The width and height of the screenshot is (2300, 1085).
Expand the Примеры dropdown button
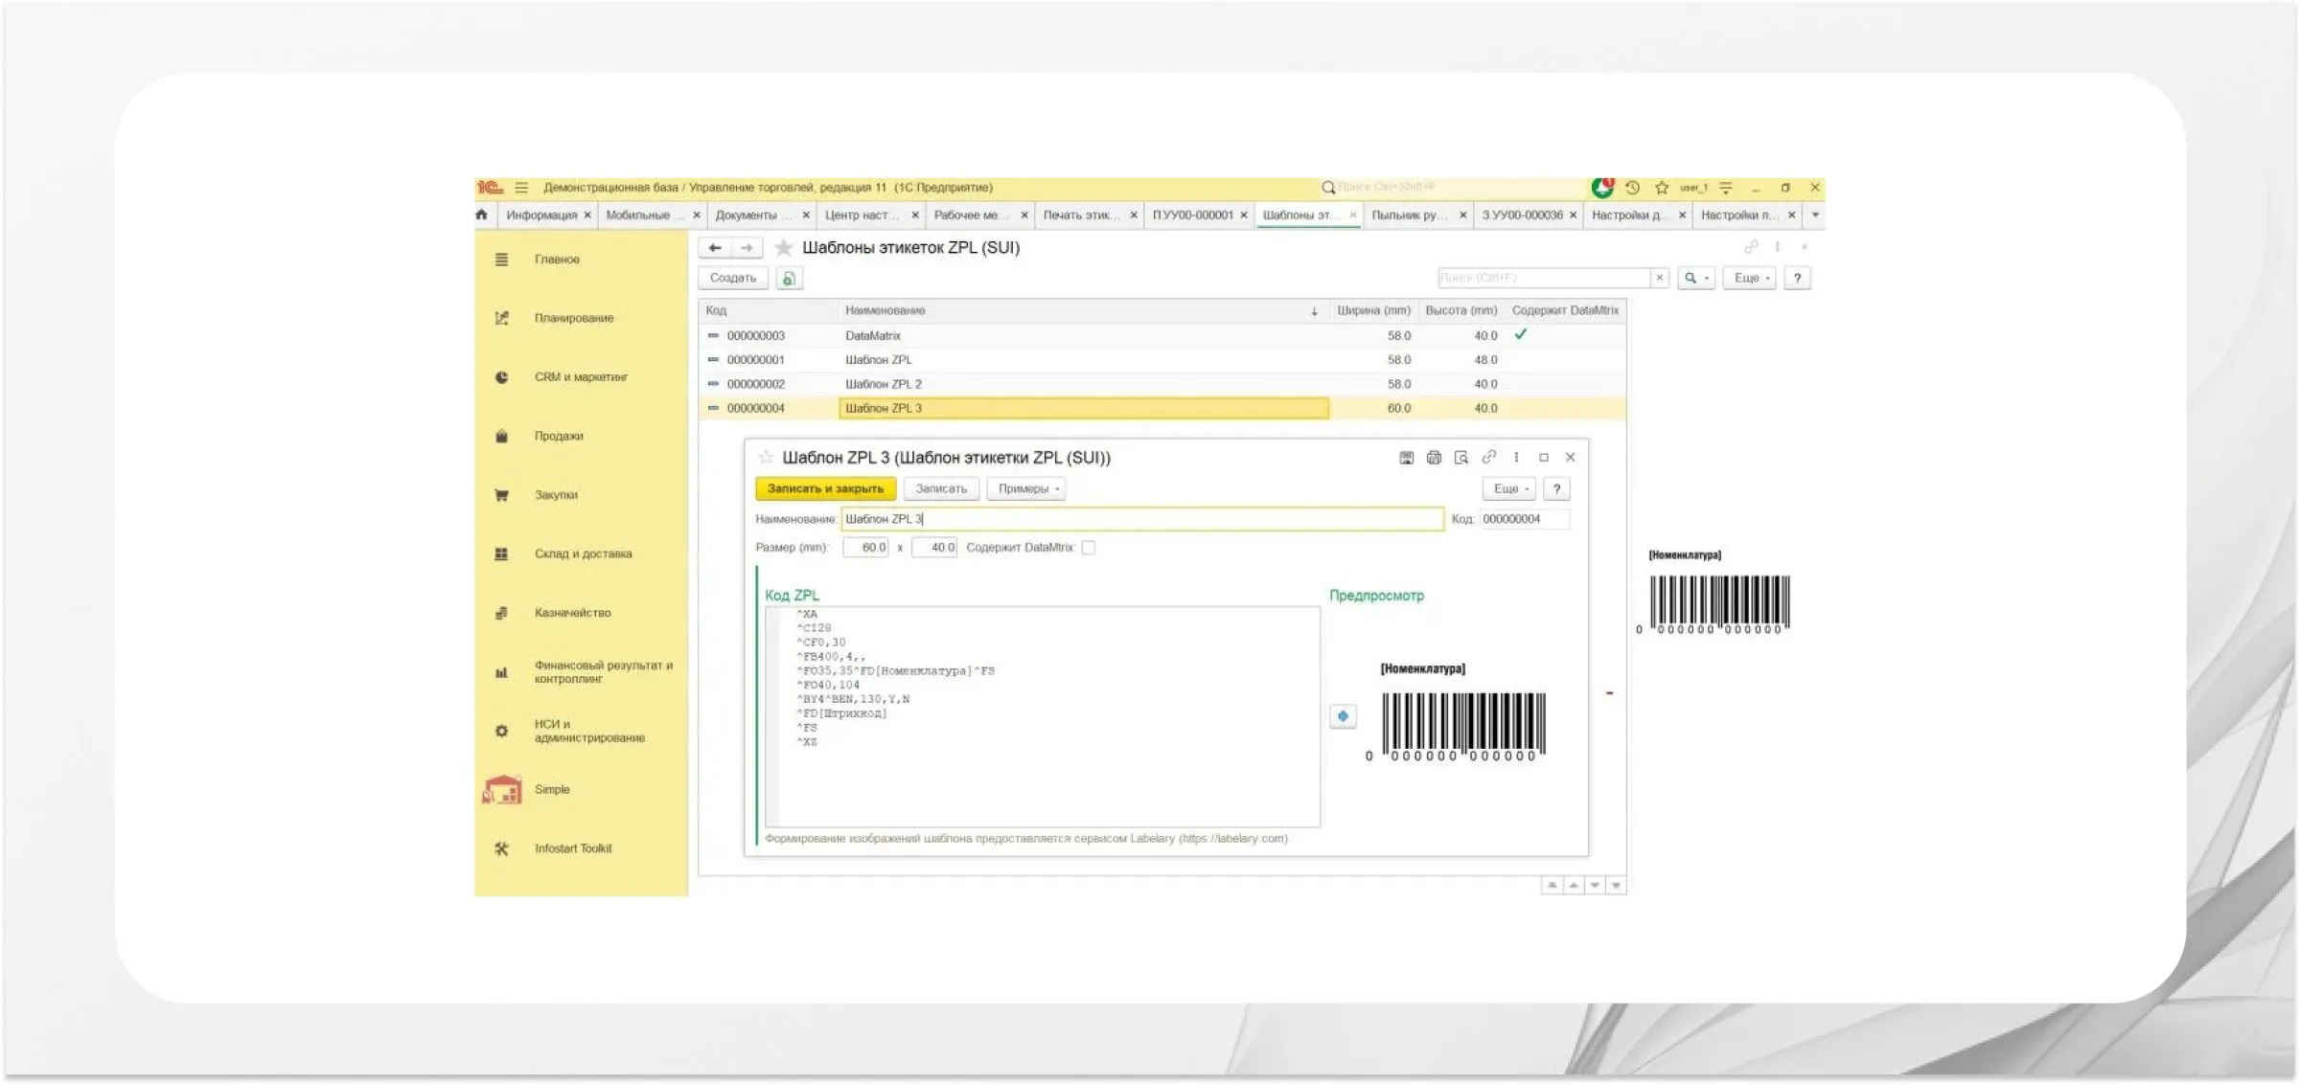pyautogui.click(x=1027, y=488)
